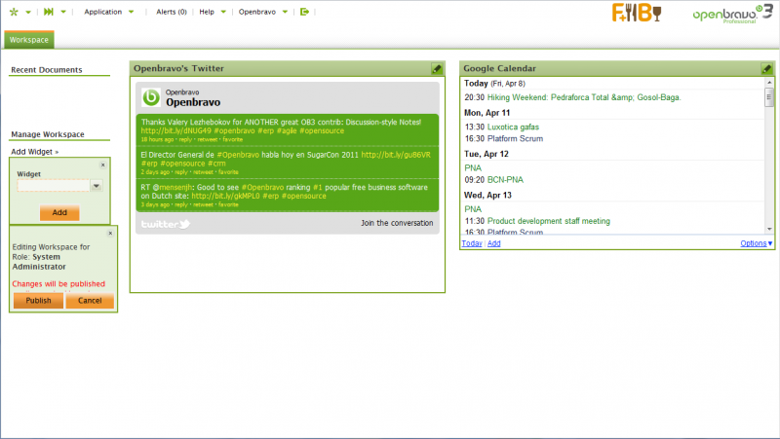Click the green star create-new icon

13,12
